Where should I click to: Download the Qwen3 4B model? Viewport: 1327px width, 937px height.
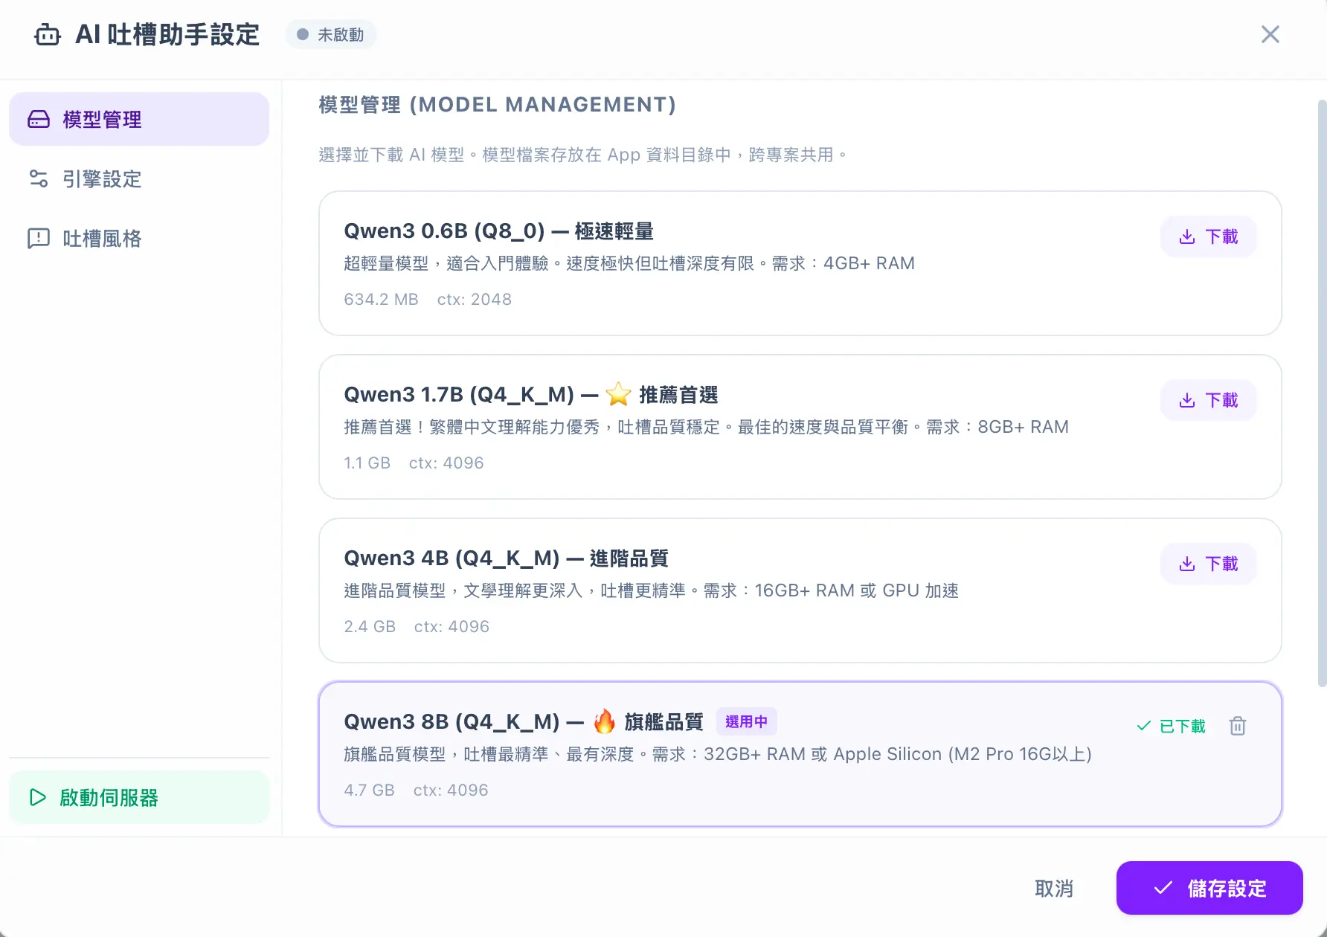click(1209, 564)
